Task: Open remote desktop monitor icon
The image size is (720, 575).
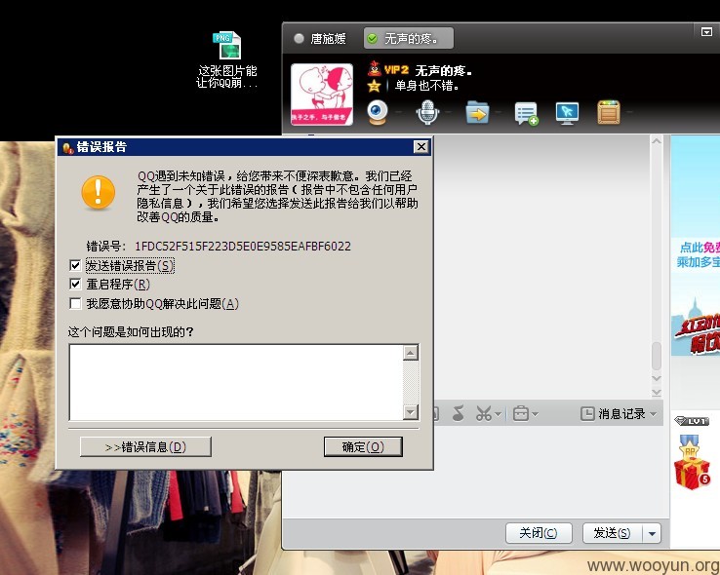Action: (567, 113)
